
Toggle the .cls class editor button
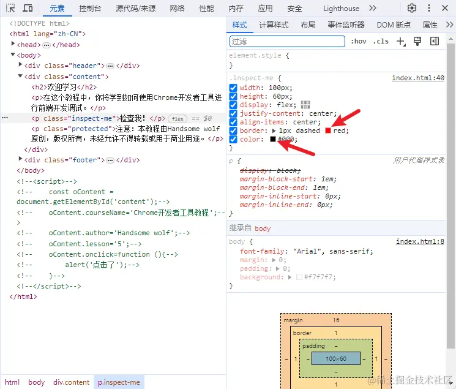pyautogui.click(x=381, y=41)
